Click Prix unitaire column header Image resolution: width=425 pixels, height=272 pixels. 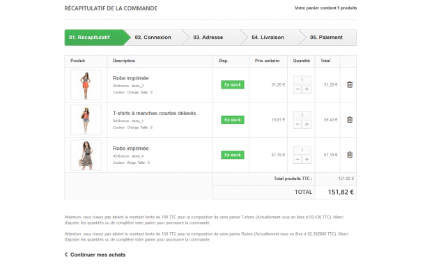pyautogui.click(x=267, y=61)
